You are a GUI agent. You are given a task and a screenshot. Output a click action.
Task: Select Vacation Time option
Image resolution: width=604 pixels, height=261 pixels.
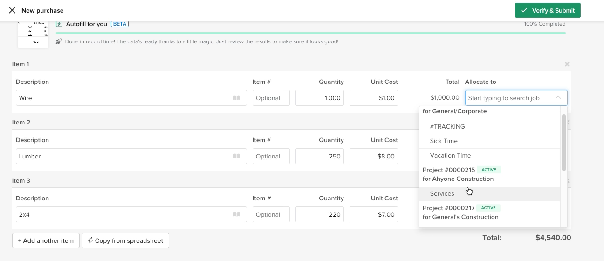(450, 156)
